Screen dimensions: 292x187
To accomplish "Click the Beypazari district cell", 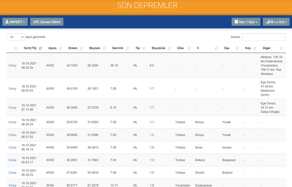I will coord(229,160).
